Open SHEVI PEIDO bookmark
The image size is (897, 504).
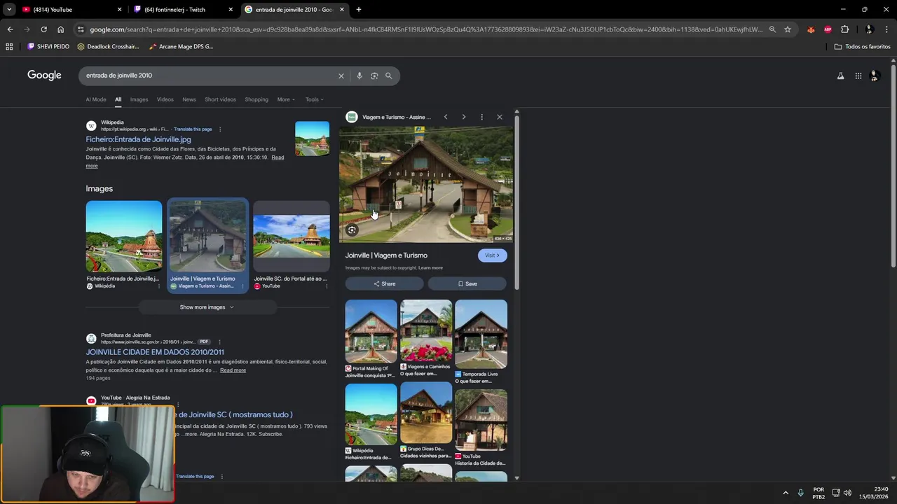48,46
